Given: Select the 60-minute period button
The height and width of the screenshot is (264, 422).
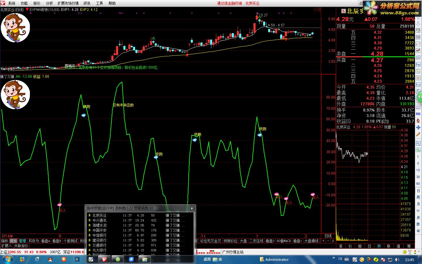Looking at the screenshot, I should click(418, 184).
